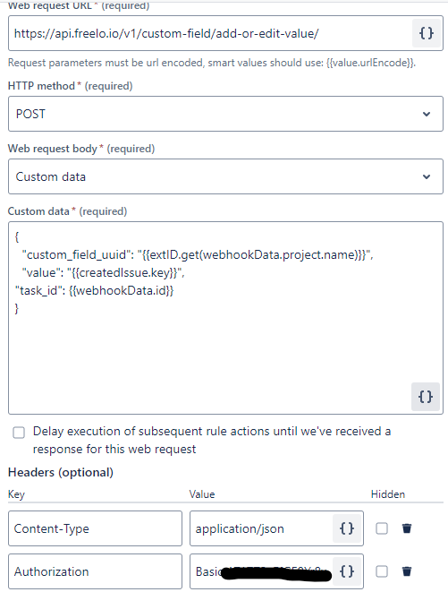Screen dimensions: 448x592
Task: Open smart values picker for Web request URL
Action: (x=427, y=33)
